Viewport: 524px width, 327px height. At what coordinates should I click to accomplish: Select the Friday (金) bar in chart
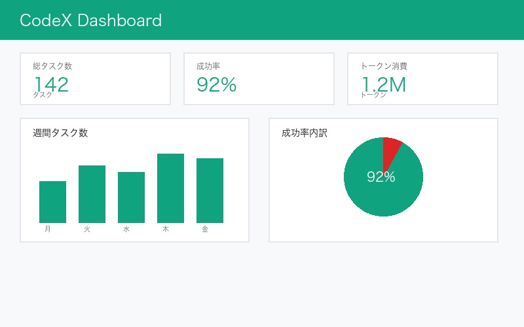[x=210, y=190]
